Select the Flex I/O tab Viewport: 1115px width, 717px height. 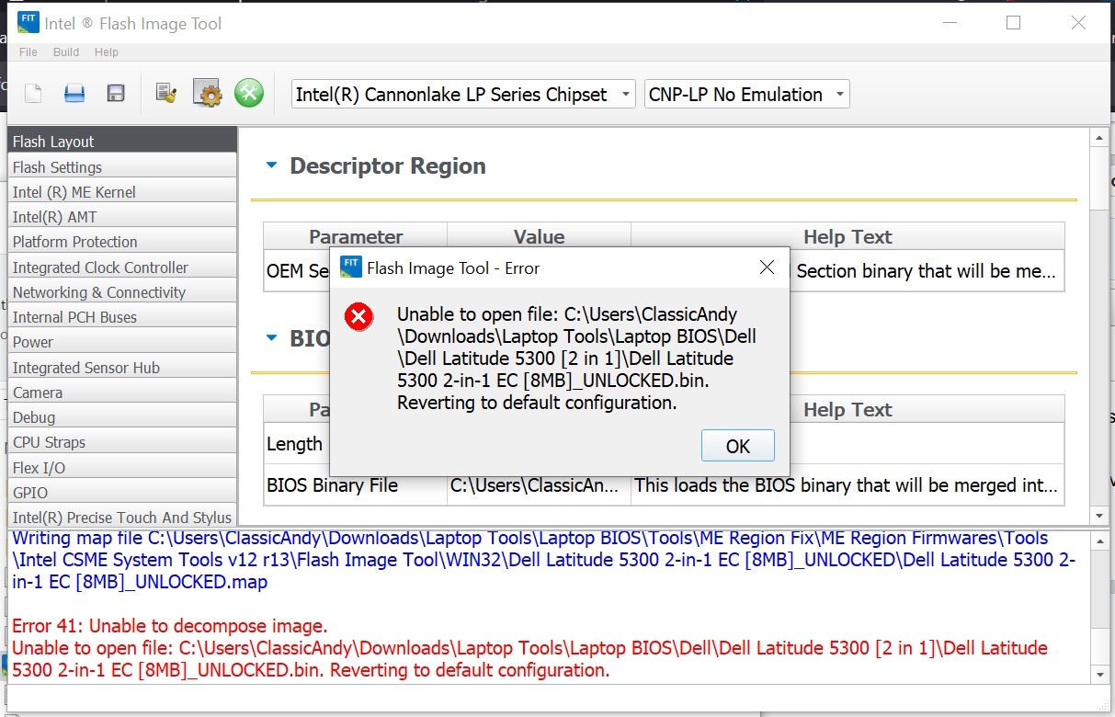122,468
